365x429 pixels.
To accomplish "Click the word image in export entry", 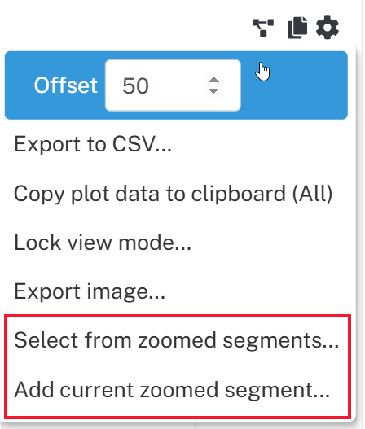I will click(117, 292).
